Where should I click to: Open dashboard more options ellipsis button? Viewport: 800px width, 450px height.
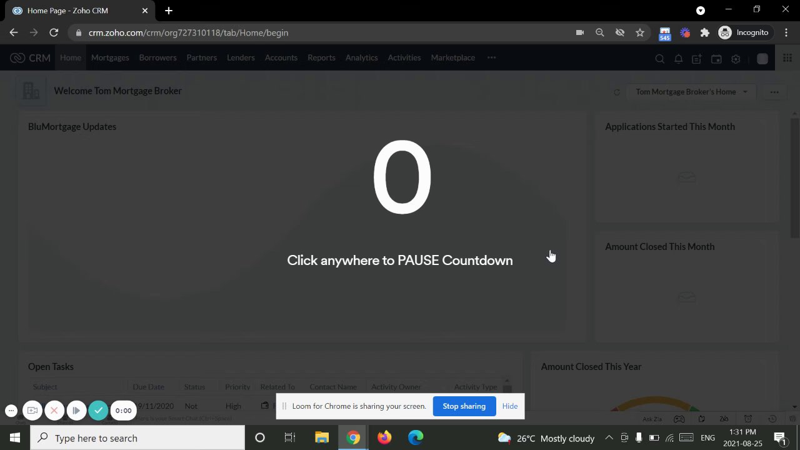pos(774,92)
